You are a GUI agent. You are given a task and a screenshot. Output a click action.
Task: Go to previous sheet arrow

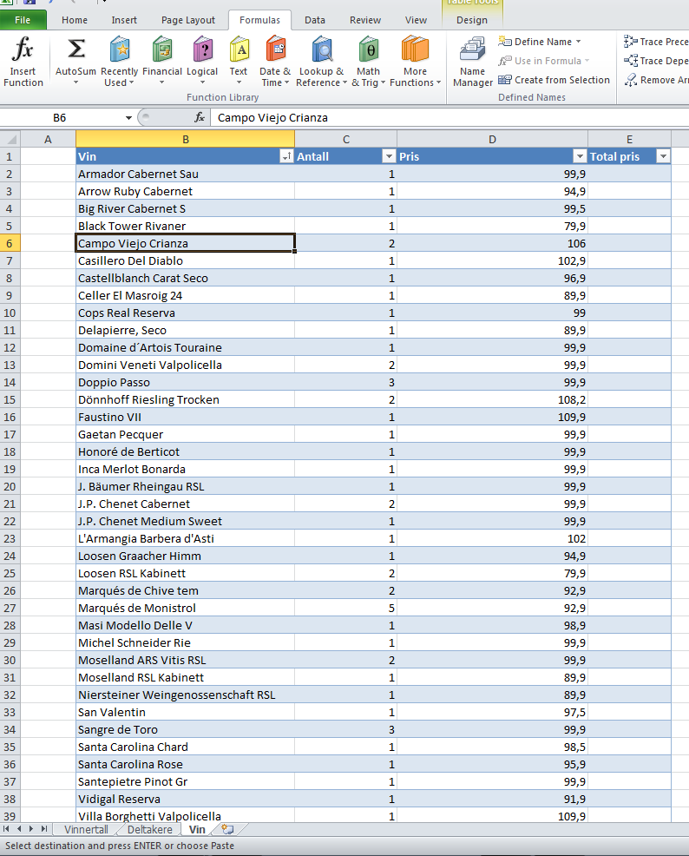point(19,829)
